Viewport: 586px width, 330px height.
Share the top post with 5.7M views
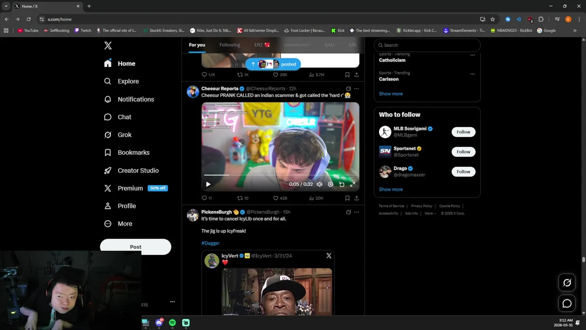click(x=356, y=75)
